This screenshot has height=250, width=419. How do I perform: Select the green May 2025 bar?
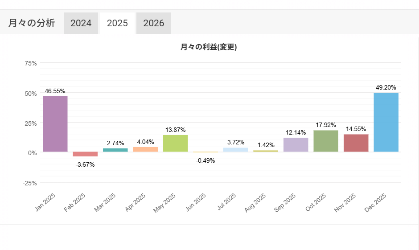[x=176, y=143]
